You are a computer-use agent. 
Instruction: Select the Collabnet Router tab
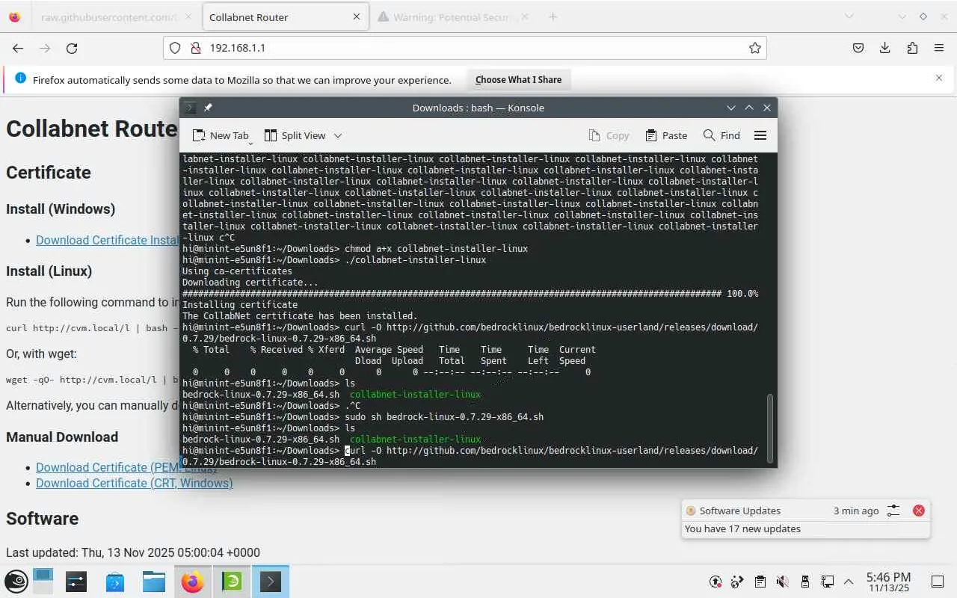click(285, 16)
